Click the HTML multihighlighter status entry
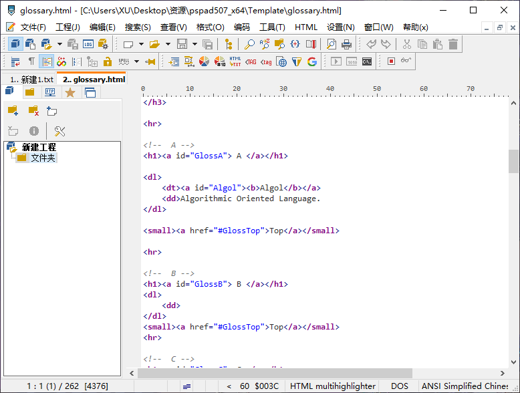 coord(333,386)
